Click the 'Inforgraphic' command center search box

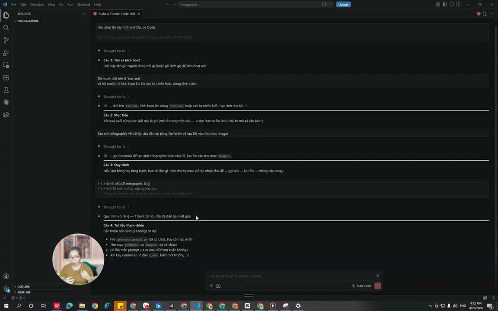pos(250,4)
